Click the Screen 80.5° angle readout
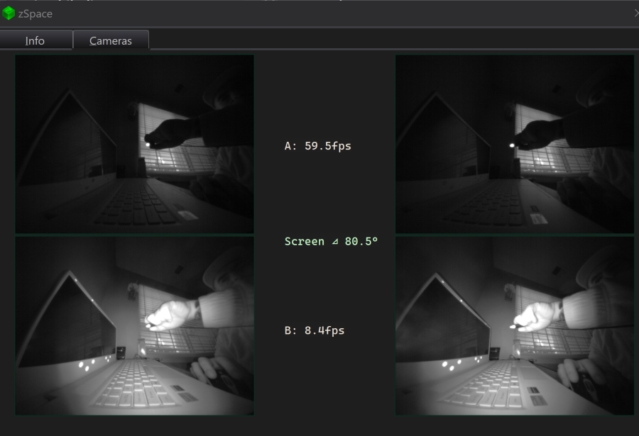The width and height of the screenshot is (639, 436). 330,241
